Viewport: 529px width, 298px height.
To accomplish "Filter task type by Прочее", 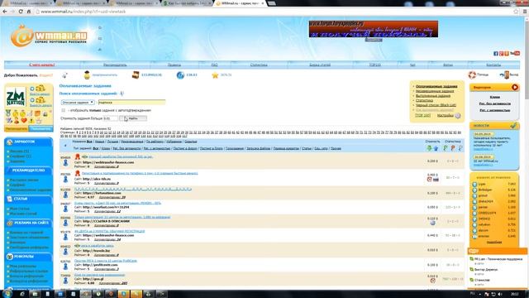I will point(336,148).
